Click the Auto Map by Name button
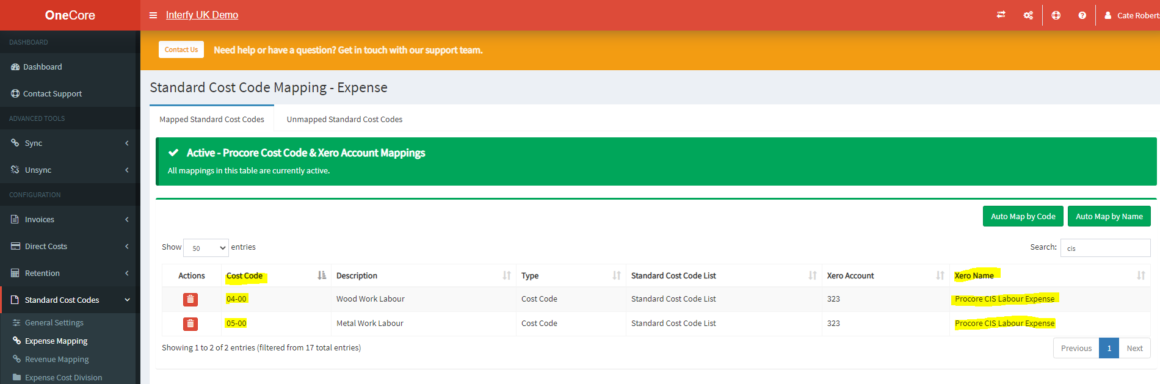1160x384 pixels. (x=1109, y=216)
